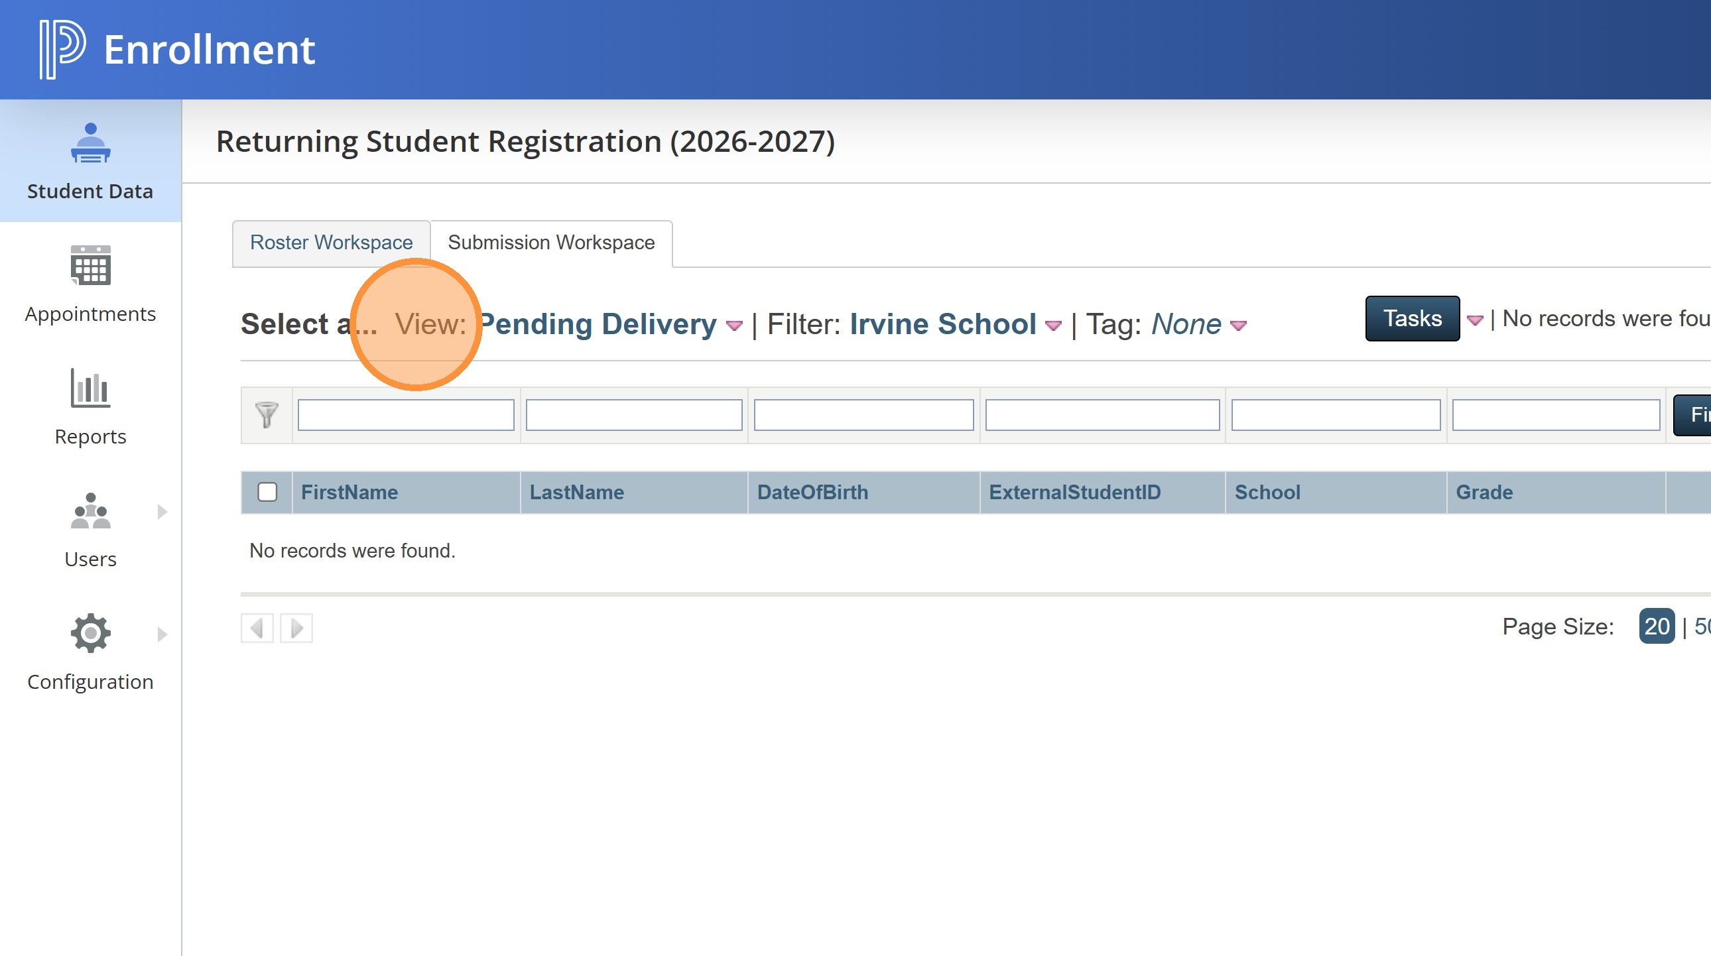Screen dimensions: 1711x956
Task: Expand the Users submenu arrow
Action: [162, 511]
